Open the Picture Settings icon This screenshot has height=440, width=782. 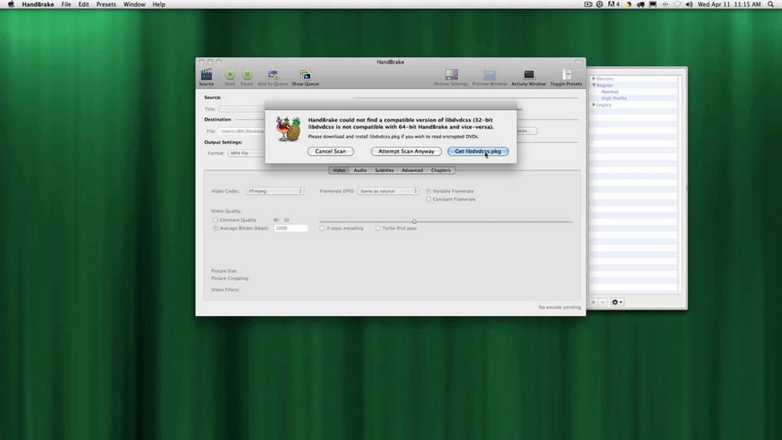[x=451, y=75]
